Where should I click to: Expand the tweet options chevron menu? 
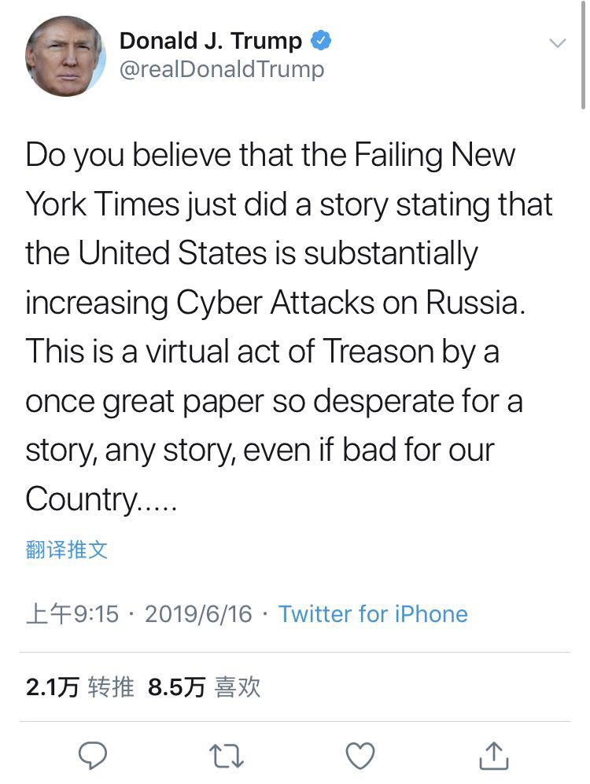(557, 43)
